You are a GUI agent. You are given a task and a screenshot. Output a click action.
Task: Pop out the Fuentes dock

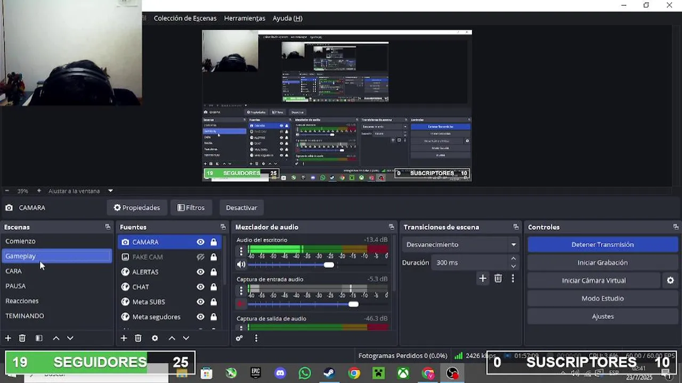[223, 227]
